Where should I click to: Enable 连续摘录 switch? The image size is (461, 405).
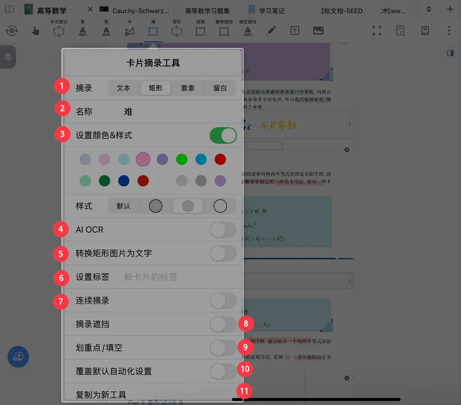223,300
